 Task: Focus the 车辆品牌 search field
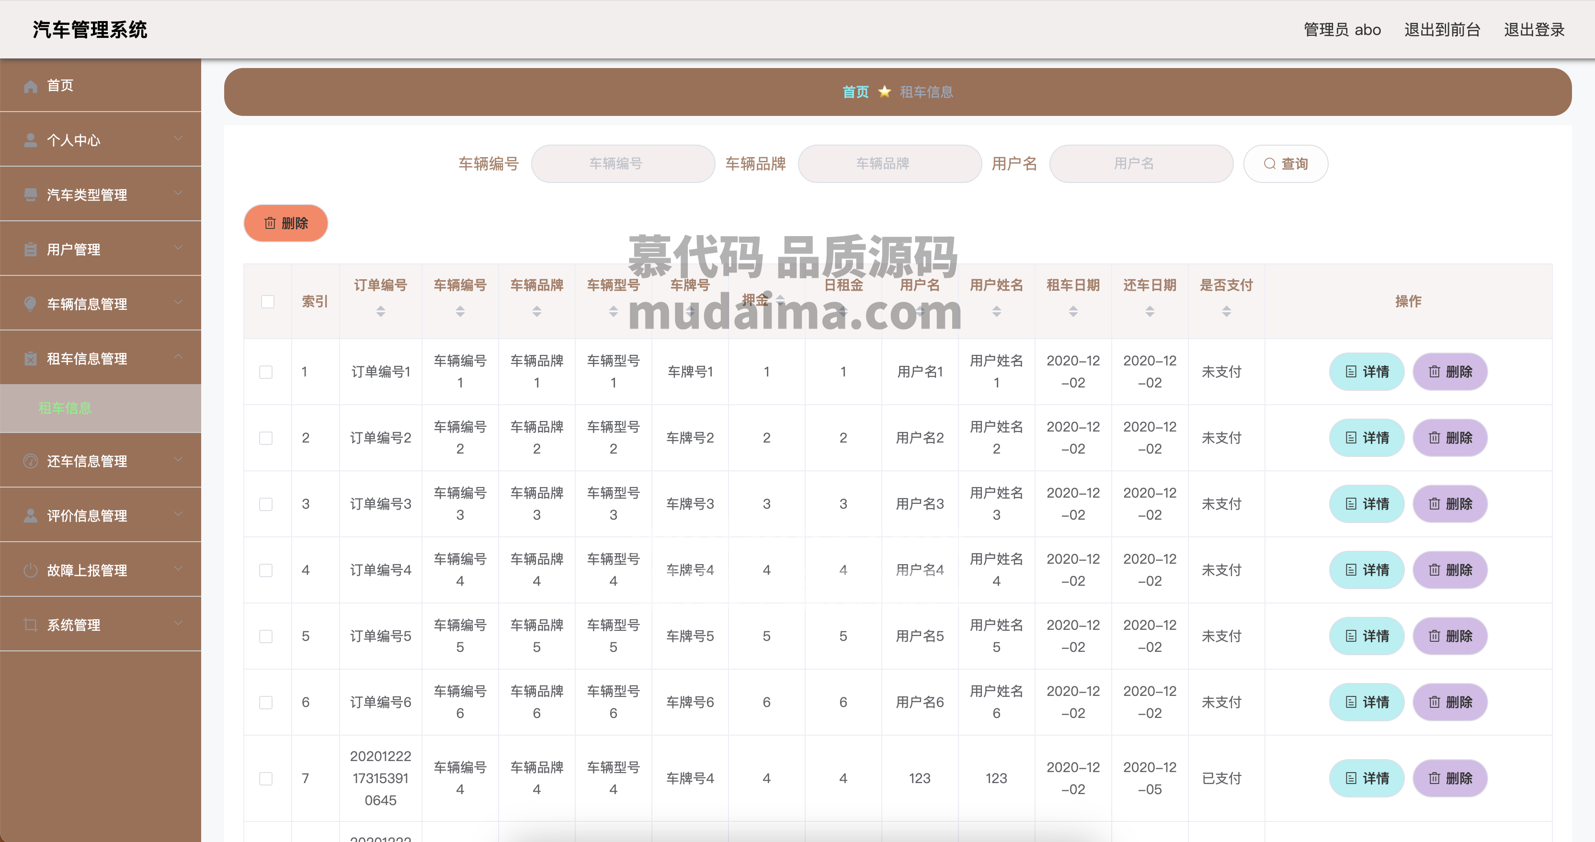[x=890, y=163]
